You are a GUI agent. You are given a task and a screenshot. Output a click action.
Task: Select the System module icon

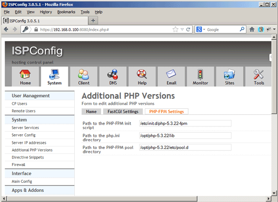tap(55, 77)
